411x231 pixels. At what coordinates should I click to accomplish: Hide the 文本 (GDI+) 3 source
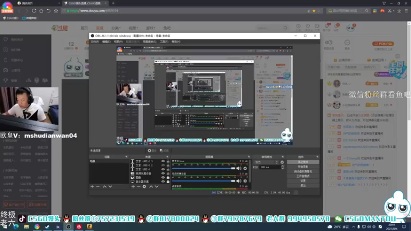point(163,161)
